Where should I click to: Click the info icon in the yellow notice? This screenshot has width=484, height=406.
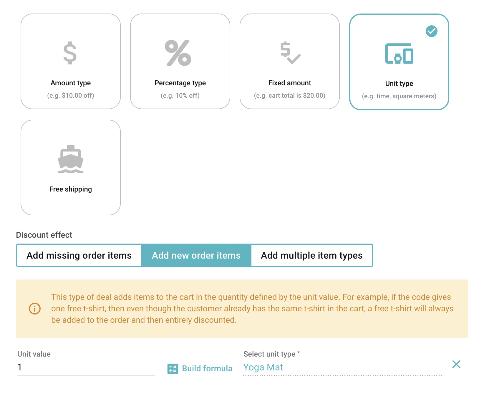click(x=35, y=309)
